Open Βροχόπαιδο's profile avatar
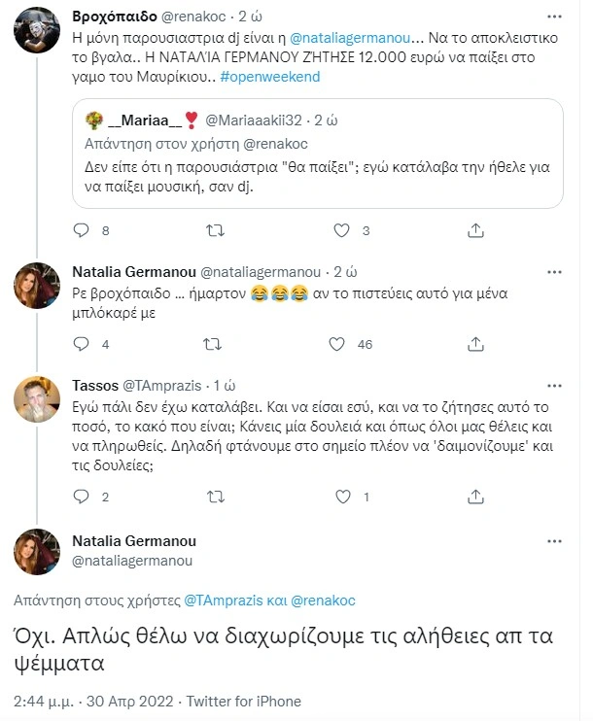Viewport: 593px width, 721px height. 38,30
